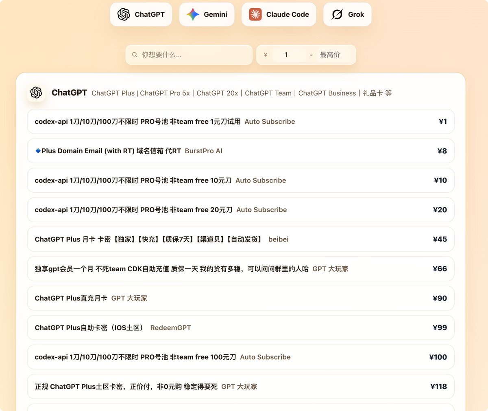488x411 pixels.
Task: Click GPT 大玩家 on the ¥66 row
Action: click(331, 269)
